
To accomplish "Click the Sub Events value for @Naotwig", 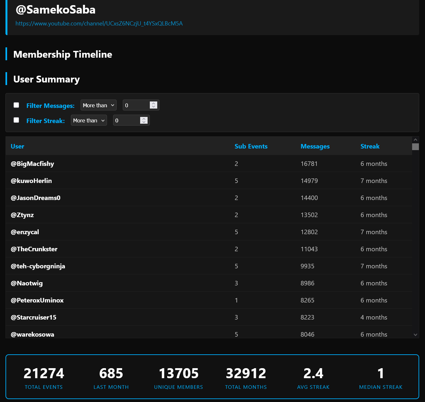I will point(236,283).
